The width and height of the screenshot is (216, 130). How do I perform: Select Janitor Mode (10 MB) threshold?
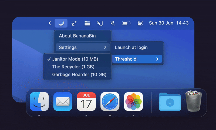pos(75,59)
